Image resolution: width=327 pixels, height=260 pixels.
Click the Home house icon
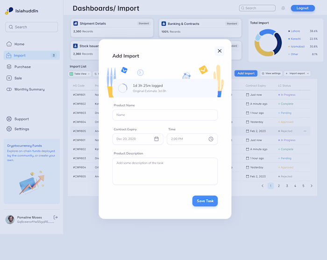click(x=9, y=44)
